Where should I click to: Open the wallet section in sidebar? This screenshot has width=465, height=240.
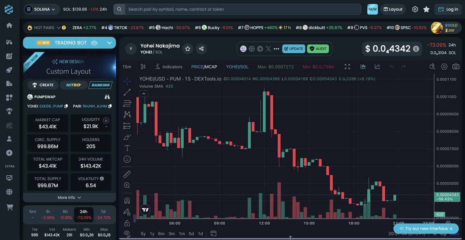(9, 125)
